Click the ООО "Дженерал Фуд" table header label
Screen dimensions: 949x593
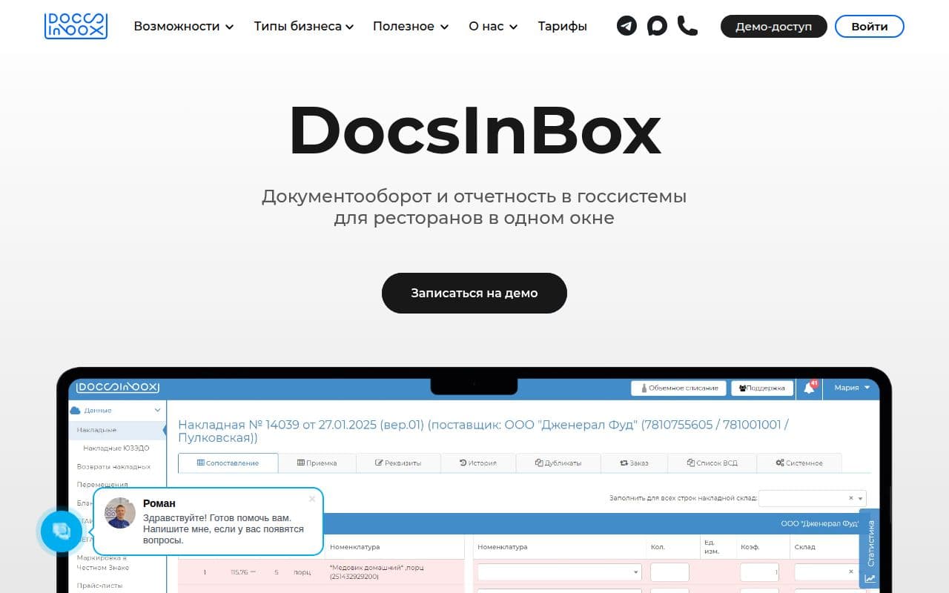[819, 523]
